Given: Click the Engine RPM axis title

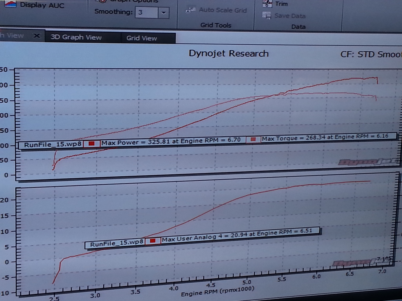Looking at the screenshot, I should (217, 290).
